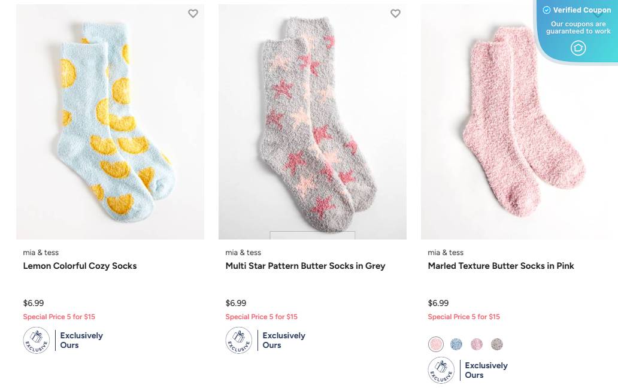Open Multi Star Pattern Butter Socks in Grey
This screenshot has height=388, width=618.
coord(305,266)
